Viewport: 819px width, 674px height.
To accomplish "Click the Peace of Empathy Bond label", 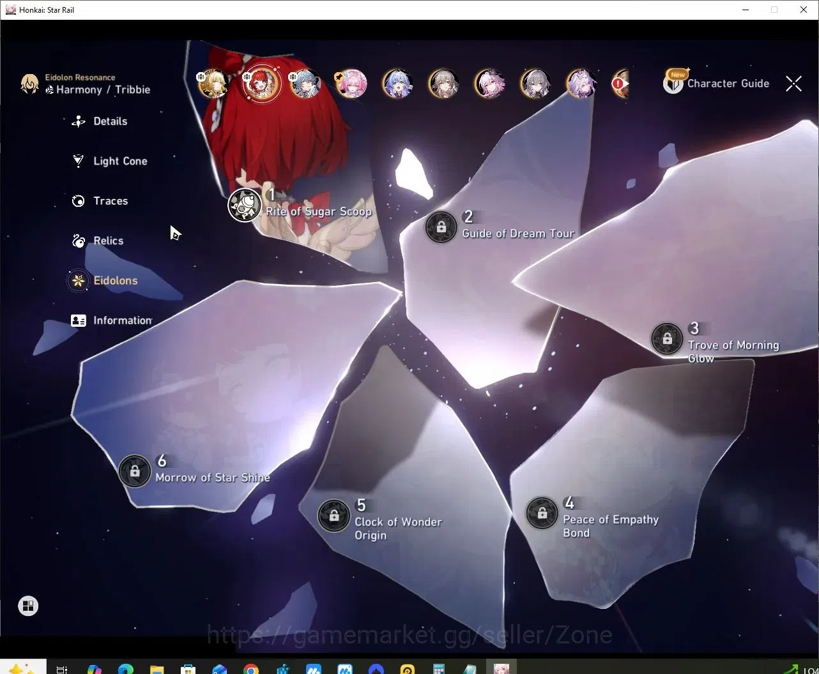I will click(611, 526).
